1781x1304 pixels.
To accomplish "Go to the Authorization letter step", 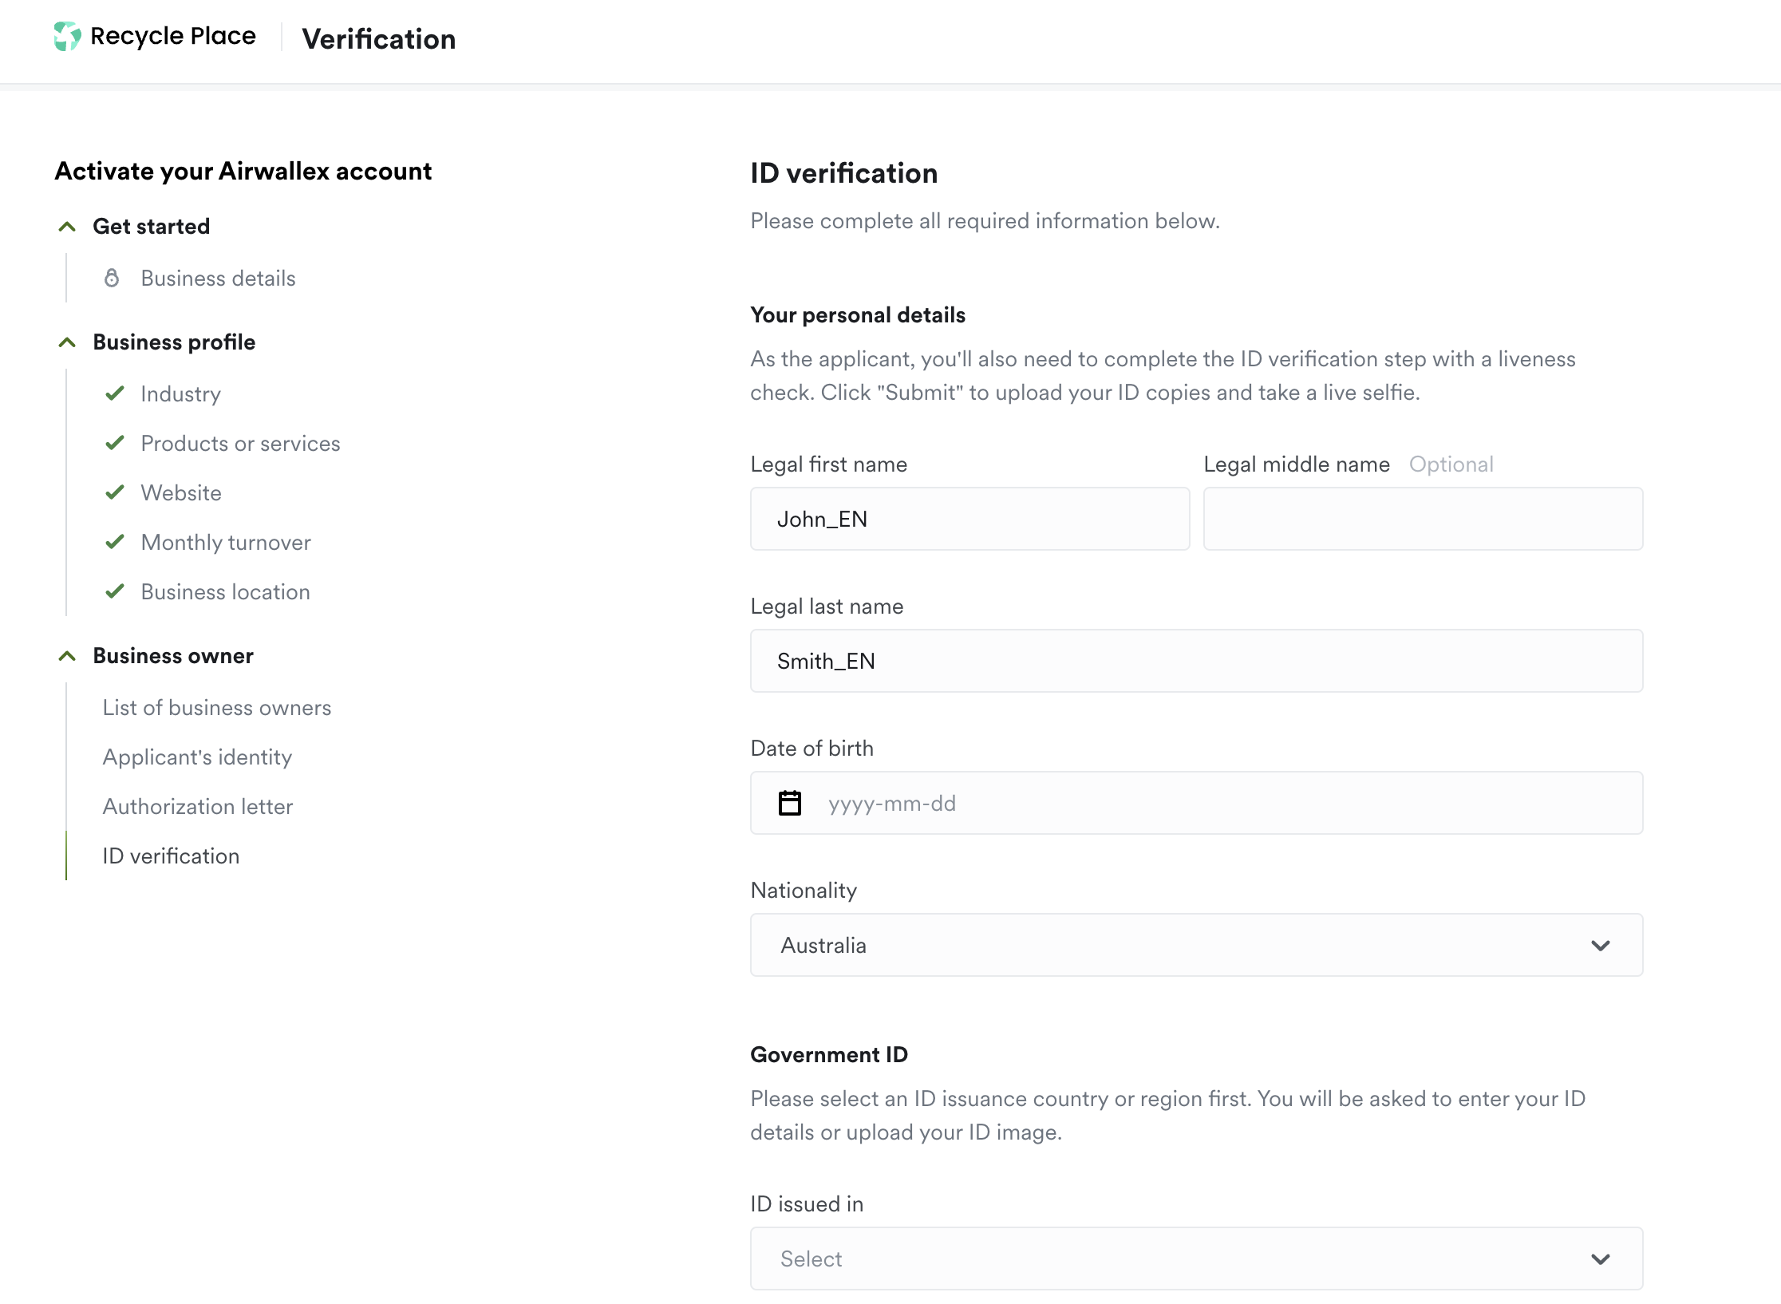I will [197, 806].
